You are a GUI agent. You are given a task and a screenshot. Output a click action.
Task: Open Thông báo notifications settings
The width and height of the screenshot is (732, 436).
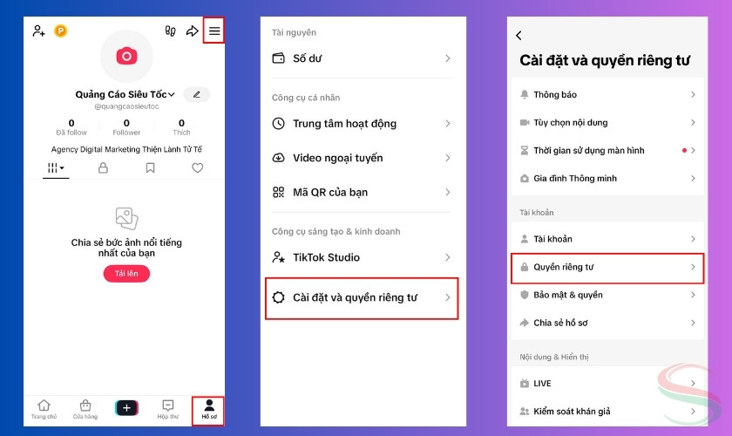607,94
